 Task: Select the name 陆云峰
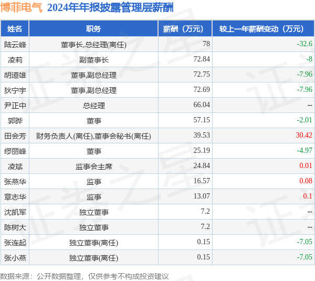(15, 45)
